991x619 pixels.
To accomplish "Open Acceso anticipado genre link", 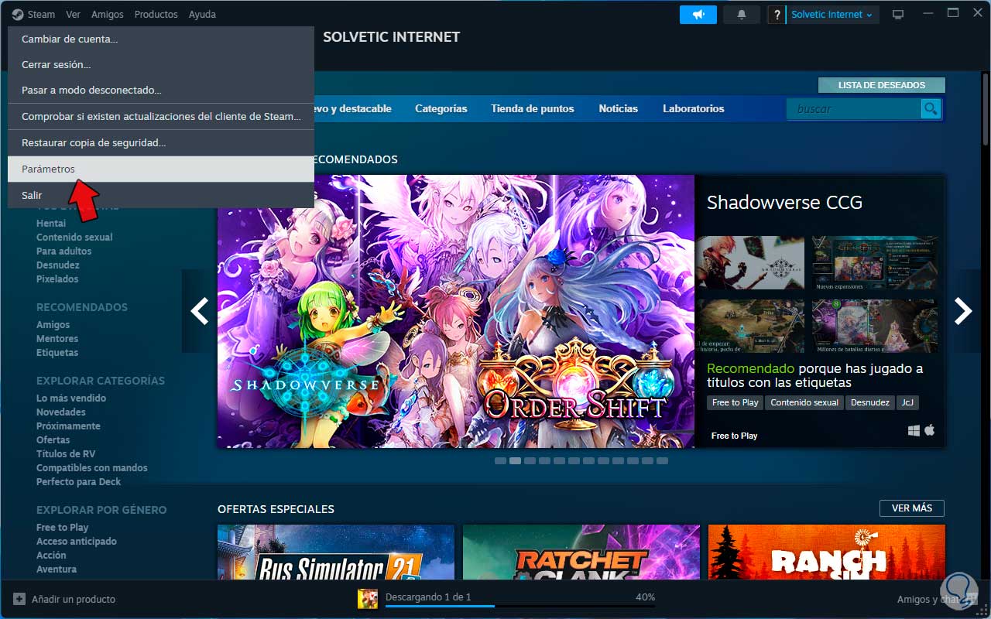I will [77, 542].
